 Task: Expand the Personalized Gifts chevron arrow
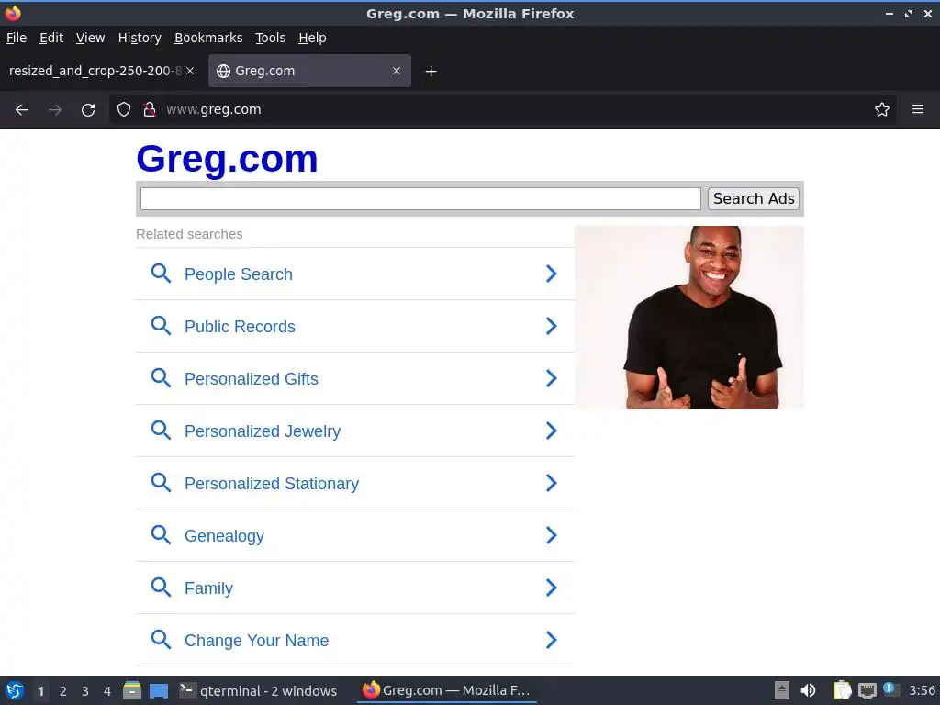click(x=552, y=378)
